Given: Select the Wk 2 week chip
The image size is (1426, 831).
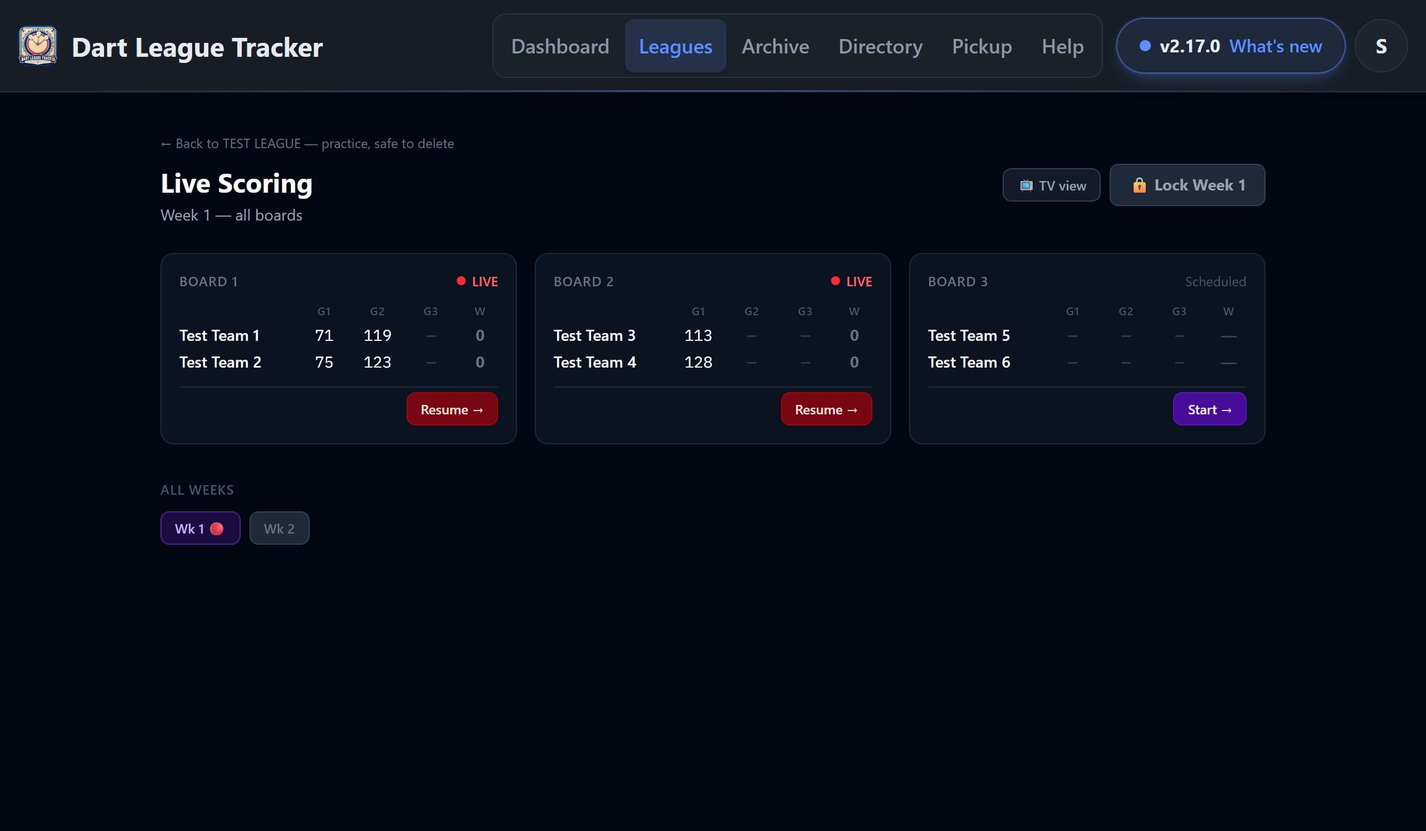Looking at the screenshot, I should (x=279, y=529).
